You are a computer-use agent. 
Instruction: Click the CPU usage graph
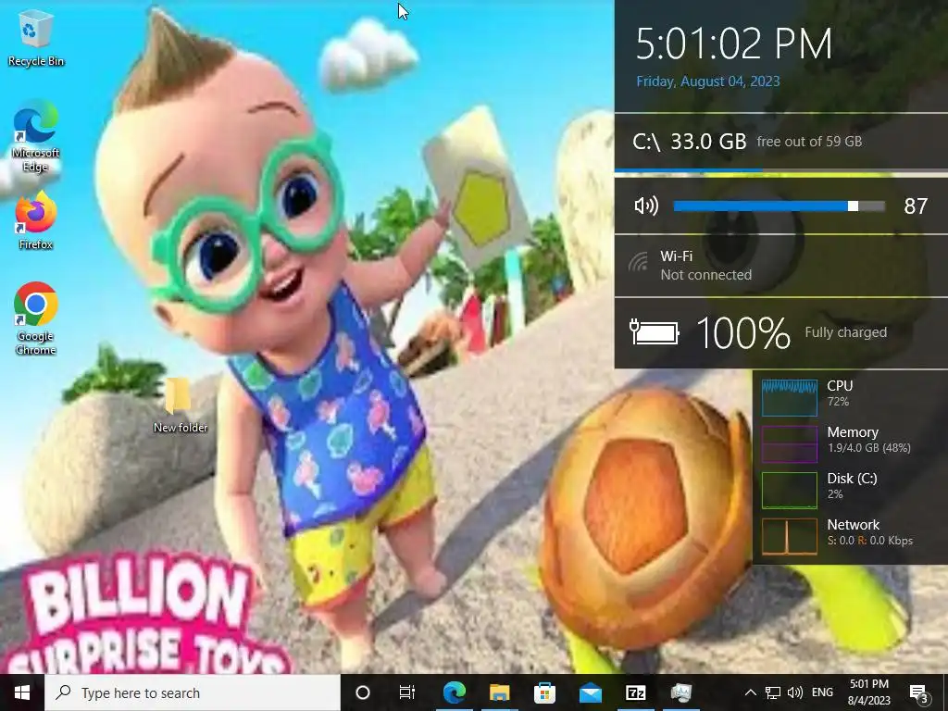pos(790,398)
